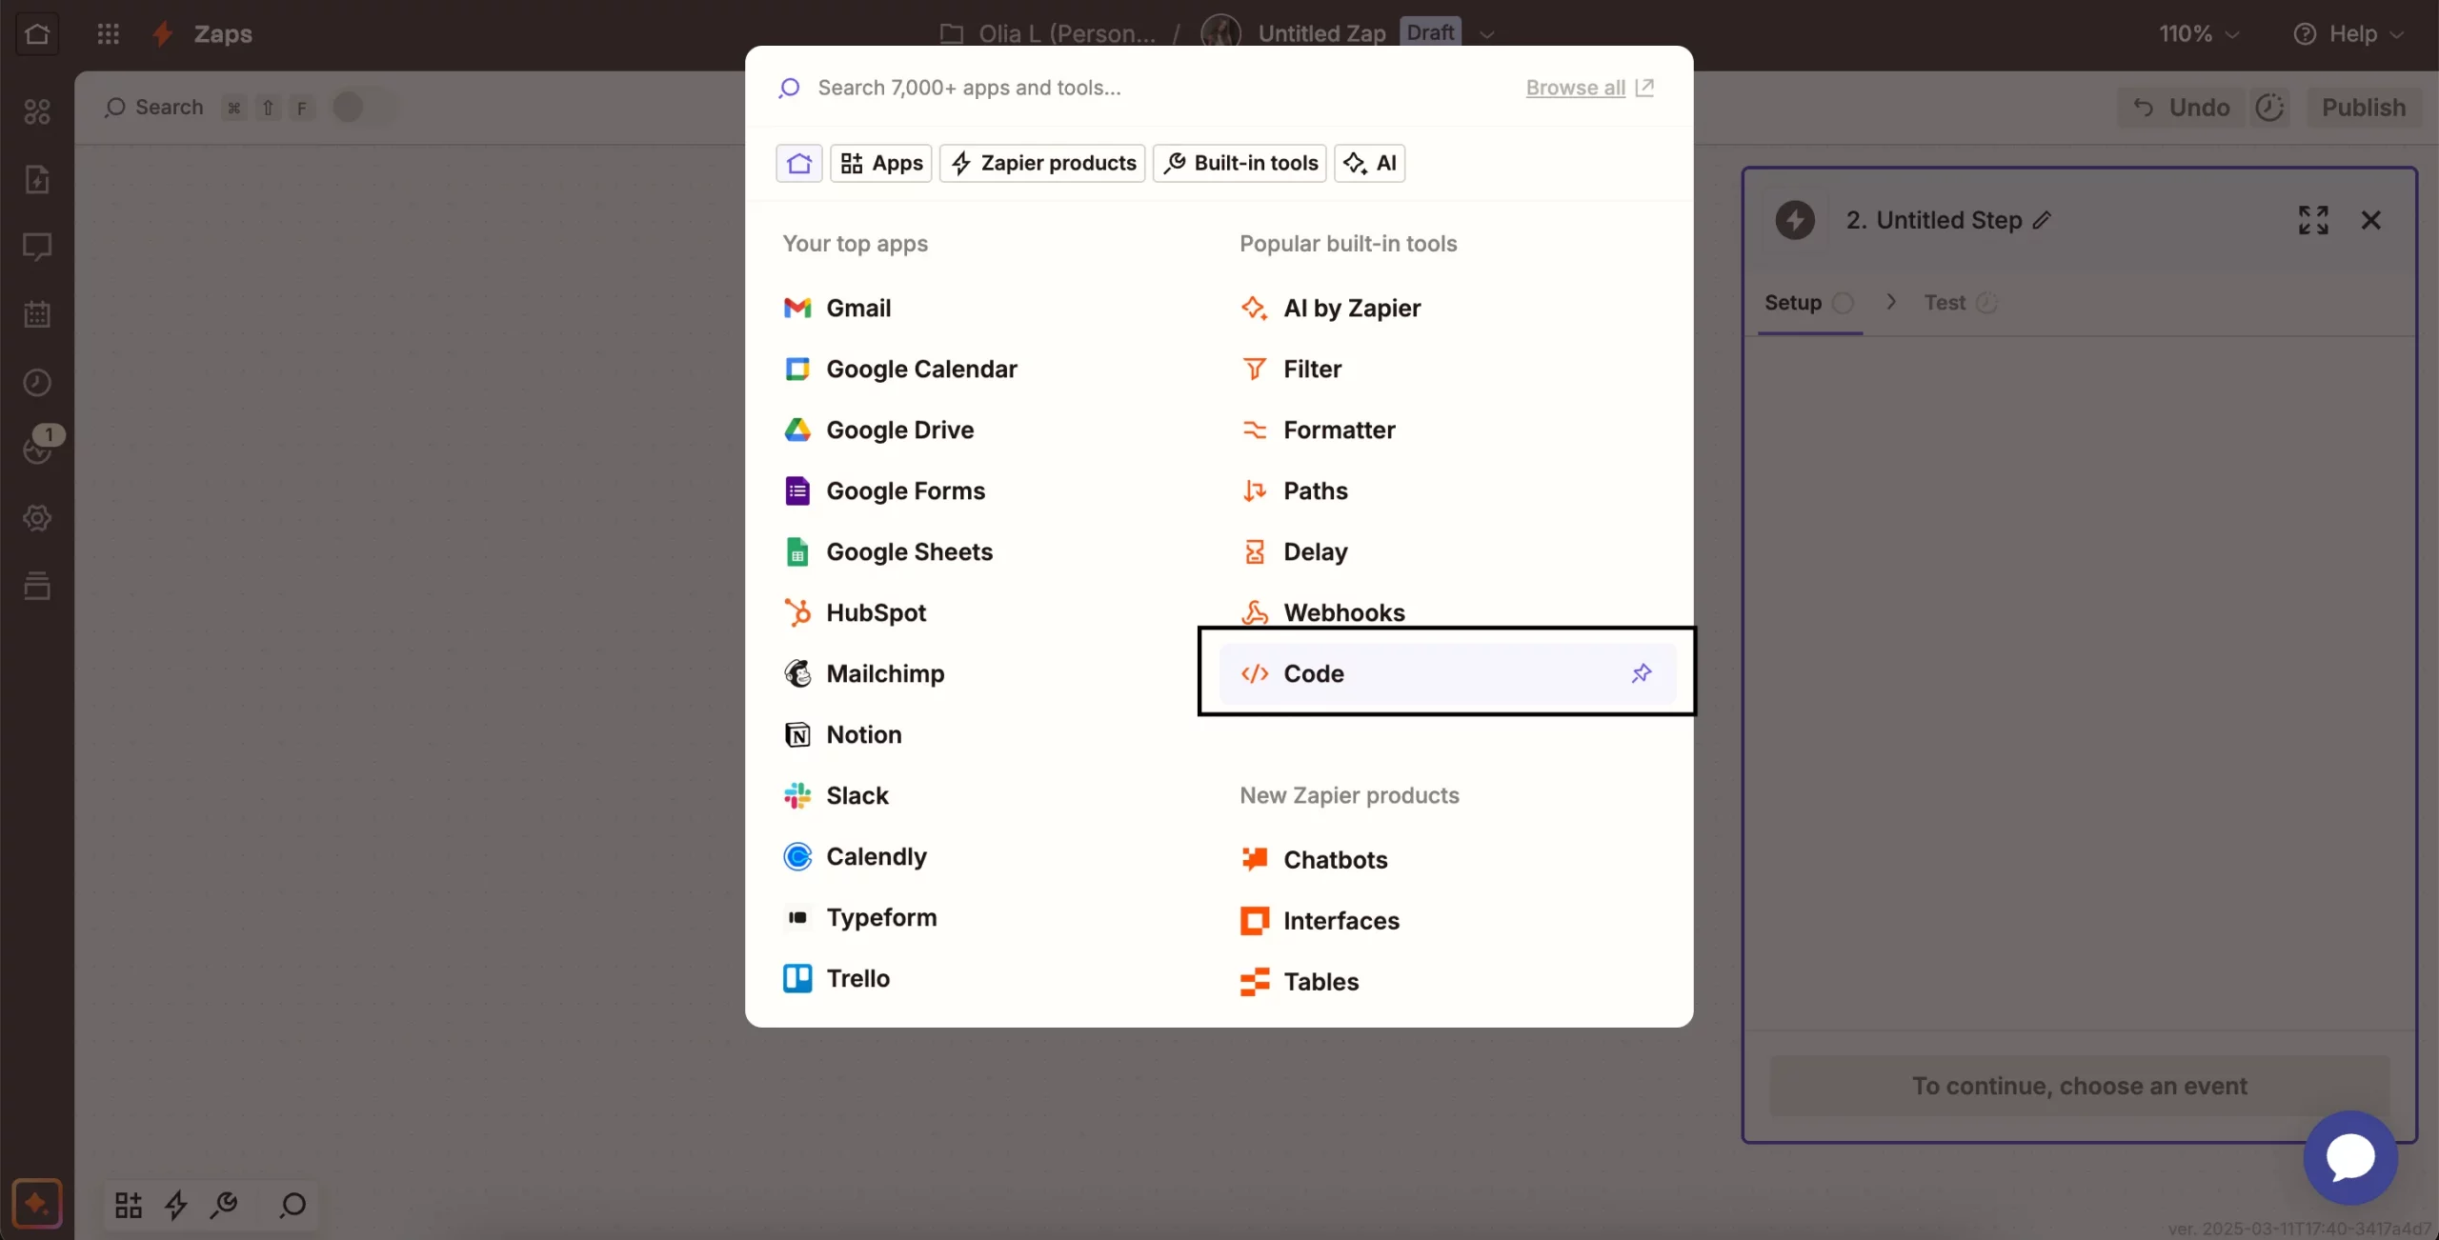This screenshot has width=2439, height=1240.
Task: Close the Untitled Step panel
Action: 2371,220
